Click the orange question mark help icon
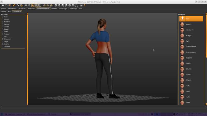This screenshot has width=207, height=116. pyautogui.click(x=84, y=5)
